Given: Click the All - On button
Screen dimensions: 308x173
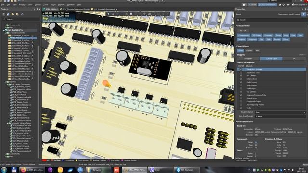Looking at the screenshot, I should (243, 31).
